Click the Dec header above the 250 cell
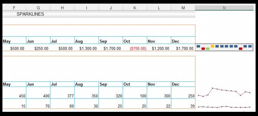This screenshot has width=258, height=116. click(183, 84)
